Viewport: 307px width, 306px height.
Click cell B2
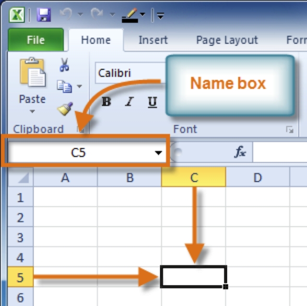click(130, 217)
